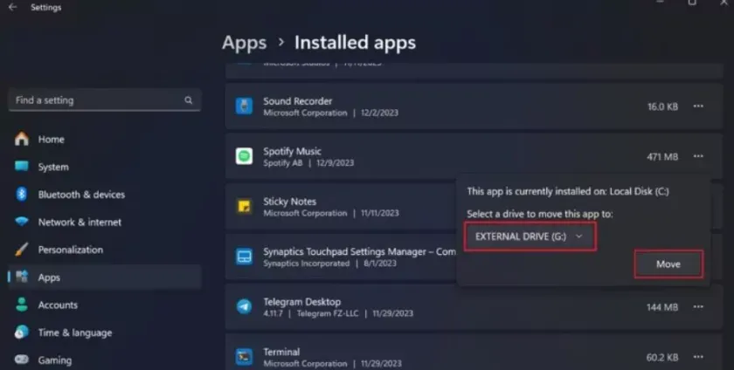Click the Sticky Notes app name
734x370 pixels.
click(289, 201)
